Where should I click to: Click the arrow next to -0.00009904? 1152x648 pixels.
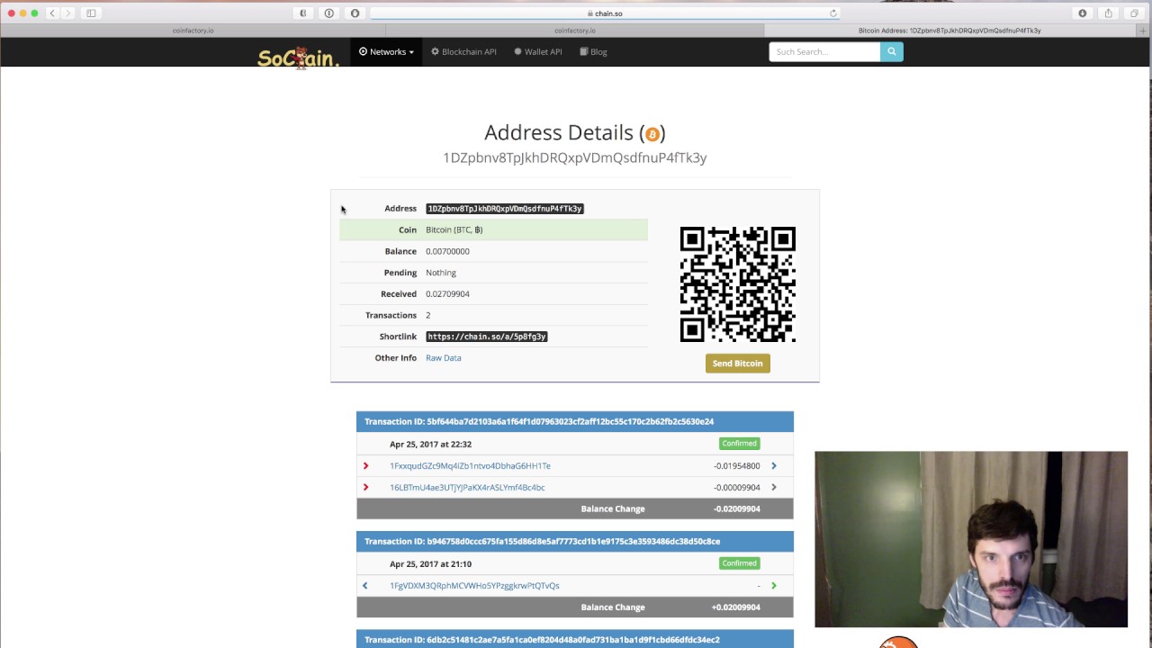point(773,488)
